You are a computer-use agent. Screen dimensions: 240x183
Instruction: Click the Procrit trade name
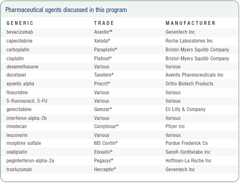pos(102,84)
